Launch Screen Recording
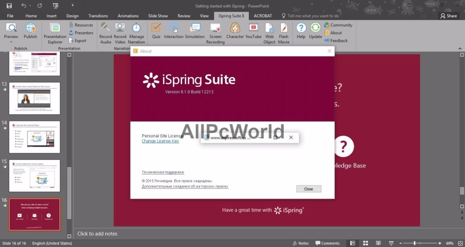The image size is (465, 247). pyautogui.click(x=215, y=33)
